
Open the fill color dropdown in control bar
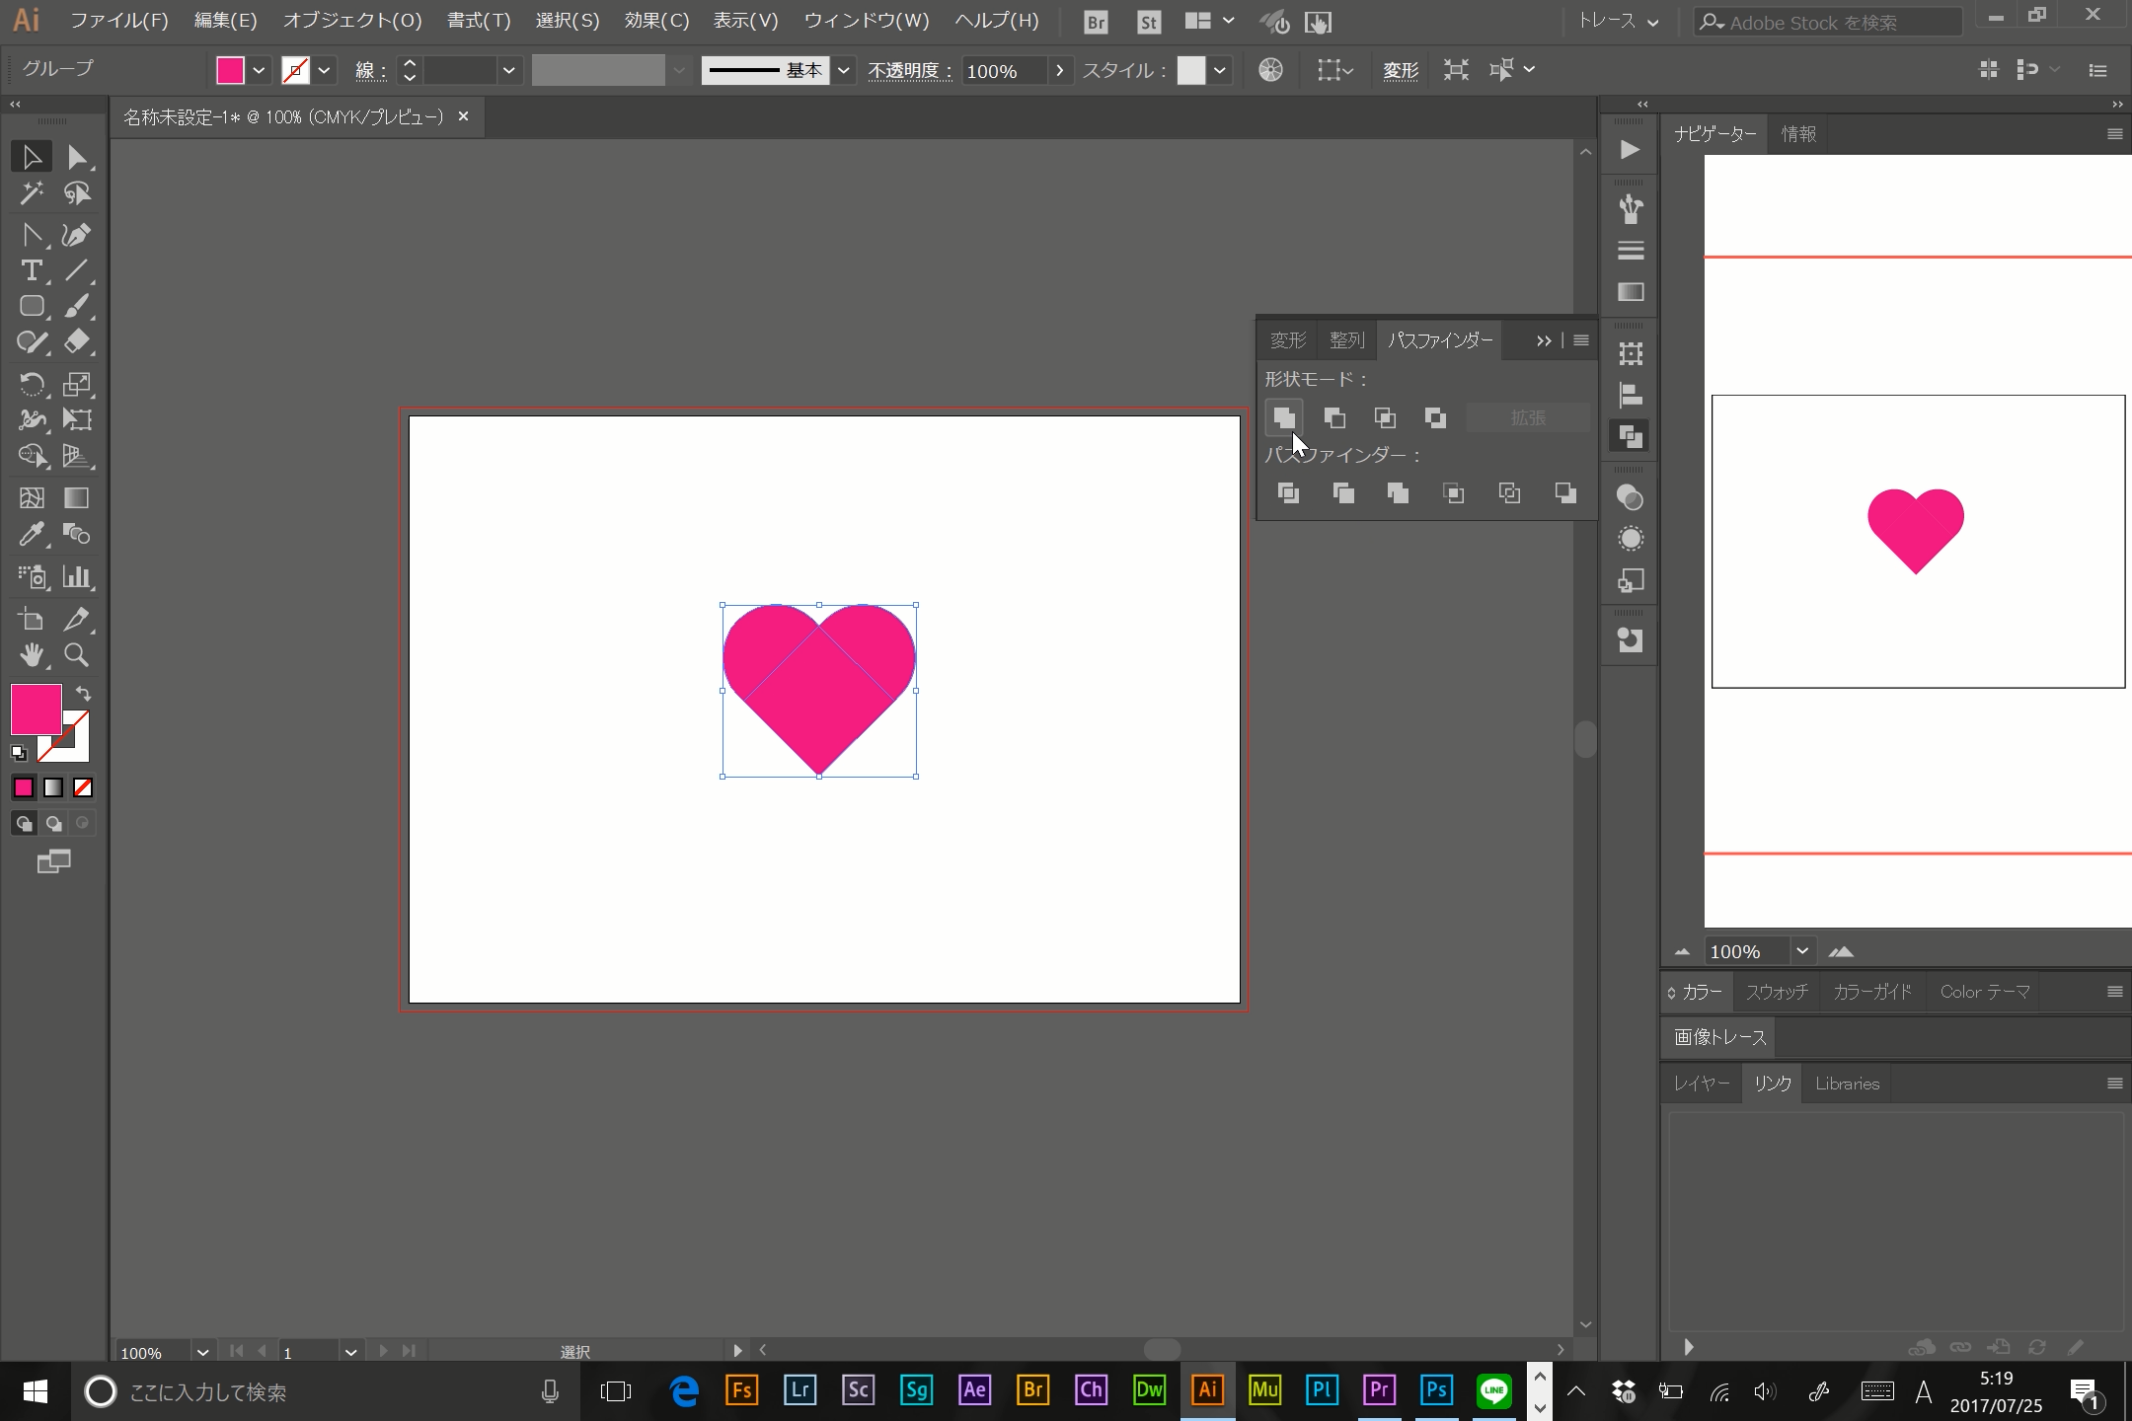coord(259,70)
